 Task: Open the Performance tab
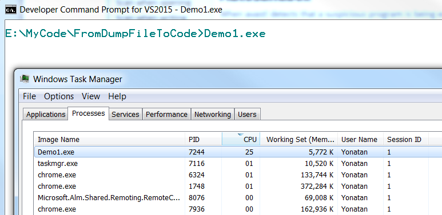click(166, 115)
